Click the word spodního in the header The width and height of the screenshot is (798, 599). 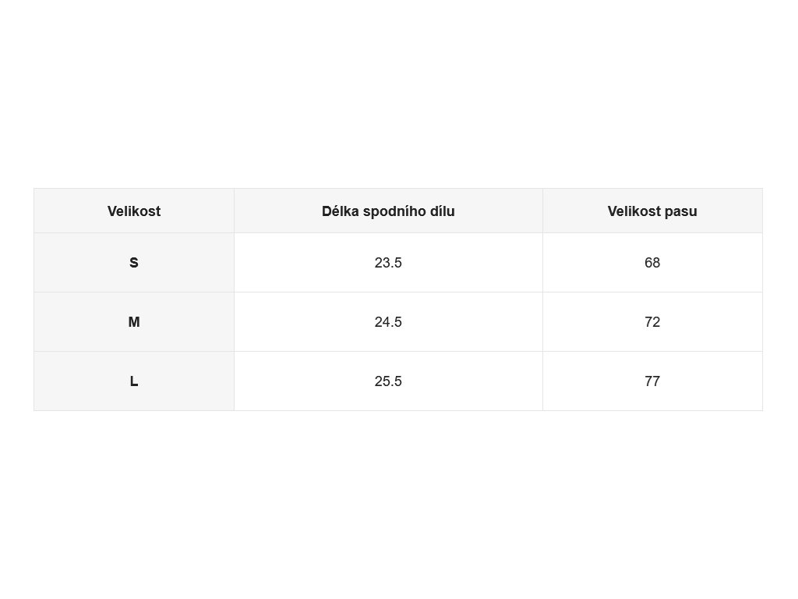(x=394, y=212)
